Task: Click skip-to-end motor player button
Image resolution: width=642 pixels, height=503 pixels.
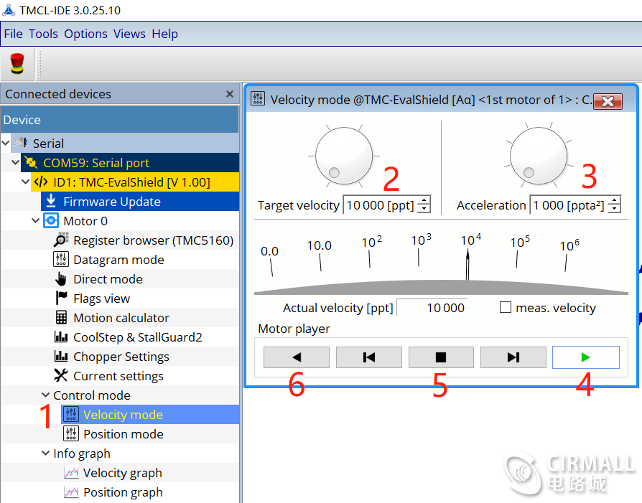Action: pyautogui.click(x=513, y=357)
